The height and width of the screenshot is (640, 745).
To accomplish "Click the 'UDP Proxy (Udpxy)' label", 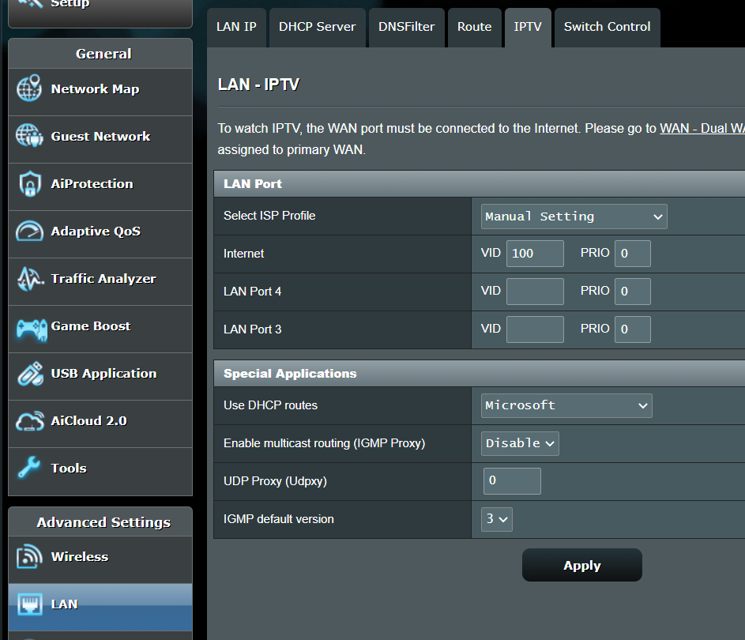I will (x=275, y=481).
